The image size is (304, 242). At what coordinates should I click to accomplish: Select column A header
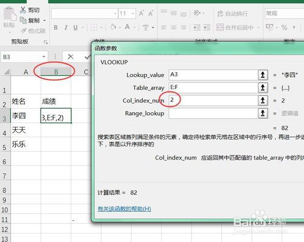pos(26,72)
